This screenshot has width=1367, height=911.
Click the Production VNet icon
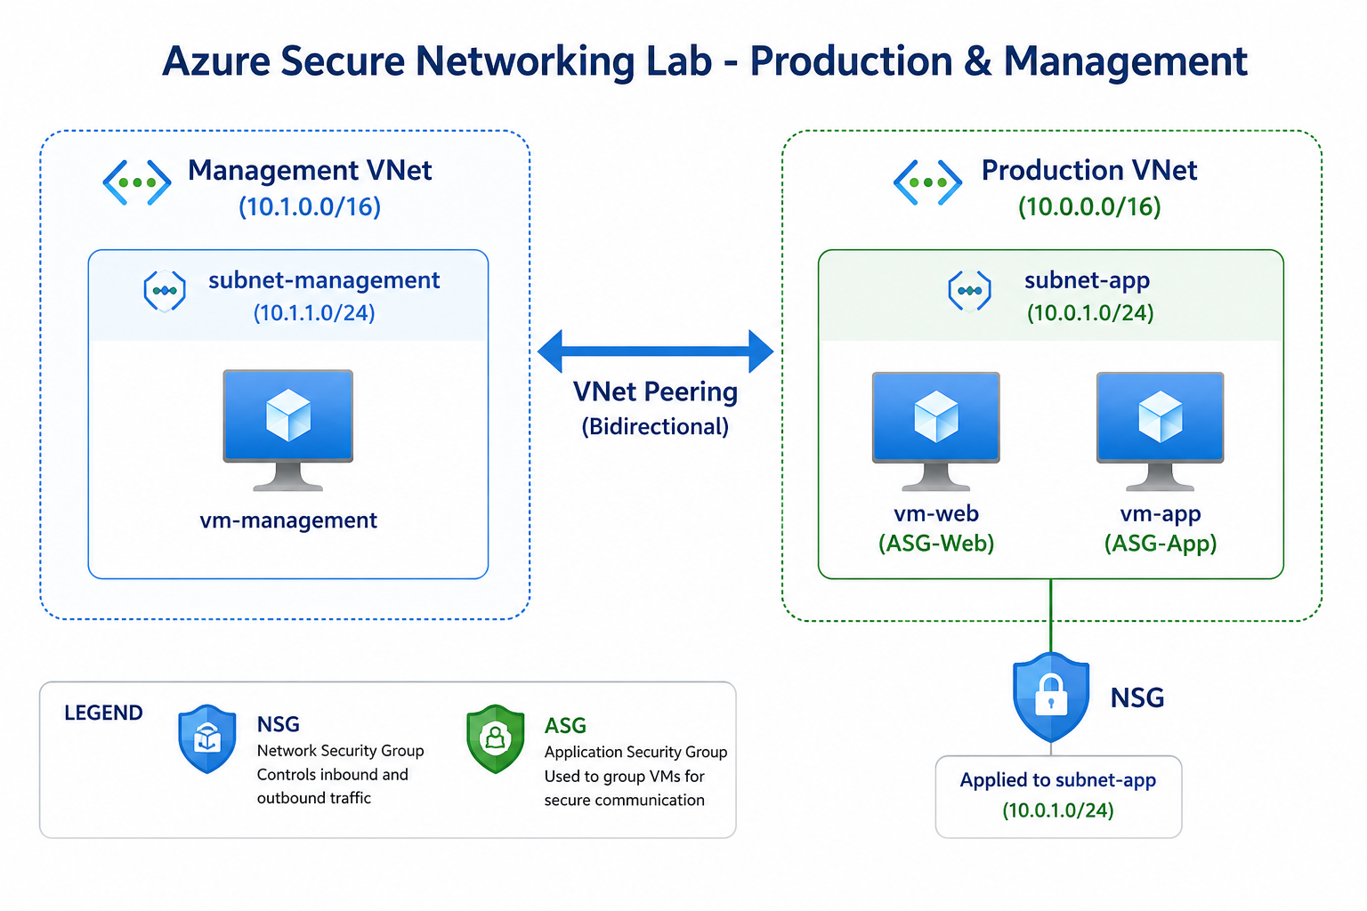(x=927, y=182)
